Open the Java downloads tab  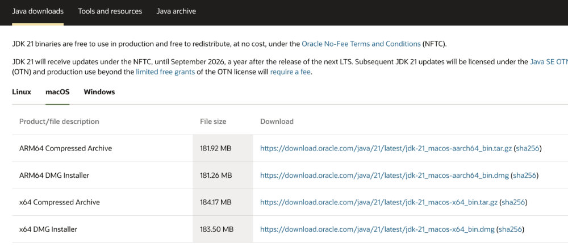pos(37,11)
